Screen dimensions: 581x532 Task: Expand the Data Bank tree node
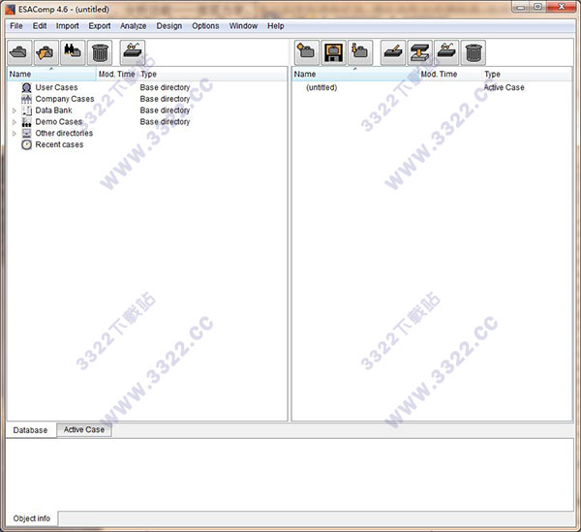click(x=15, y=110)
